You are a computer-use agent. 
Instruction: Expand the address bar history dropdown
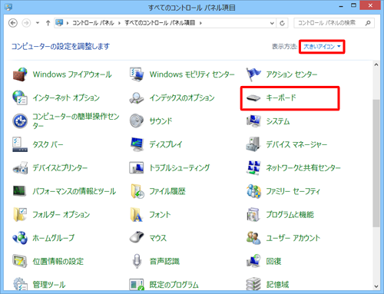(272, 23)
